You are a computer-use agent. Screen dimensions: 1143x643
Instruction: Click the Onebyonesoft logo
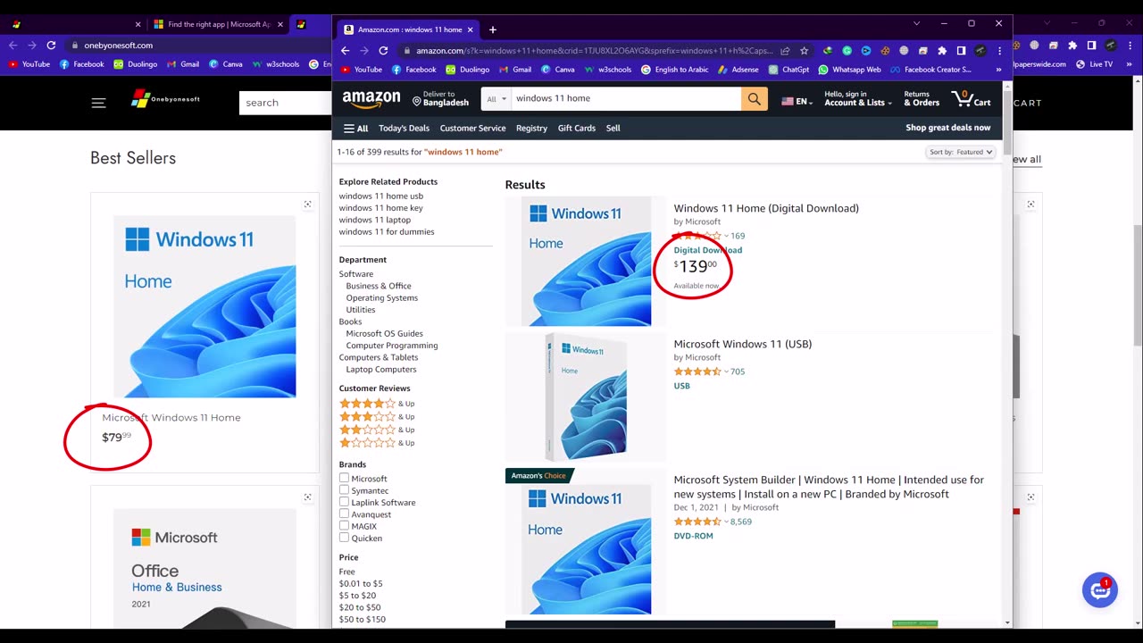[165, 99]
